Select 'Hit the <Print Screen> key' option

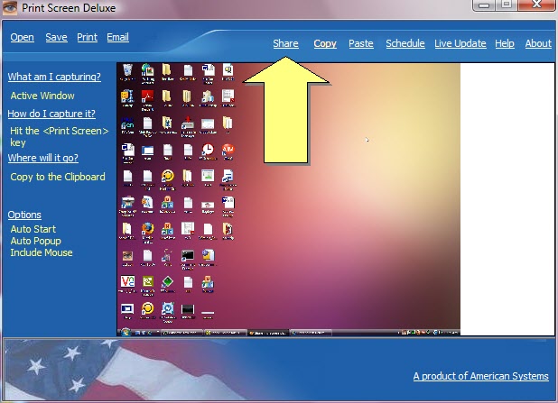click(x=59, y=136)
